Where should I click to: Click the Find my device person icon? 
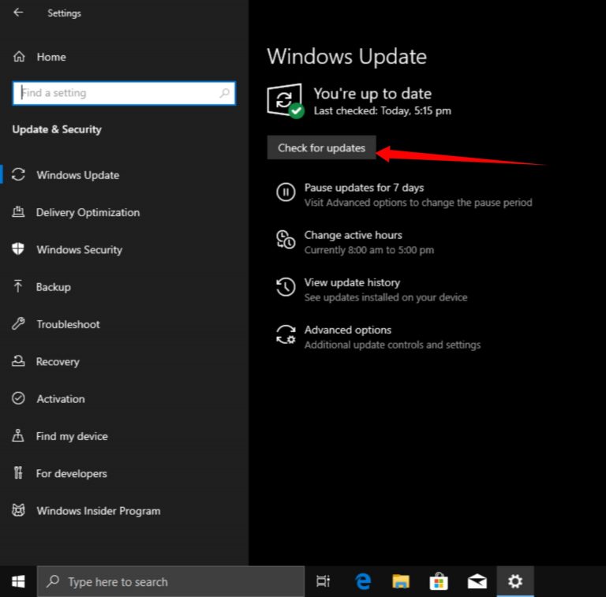(18, 435)
